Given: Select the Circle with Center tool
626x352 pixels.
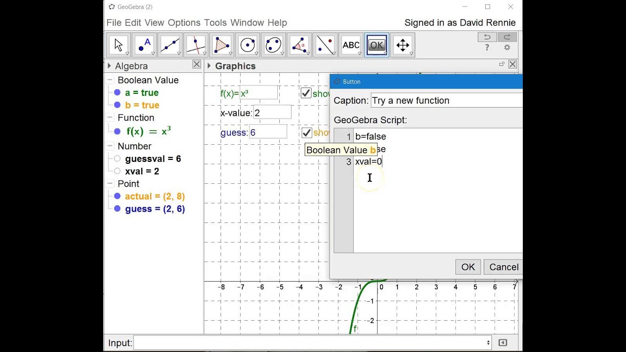Looking at the screenshot, I should click(x=247, y=45).
